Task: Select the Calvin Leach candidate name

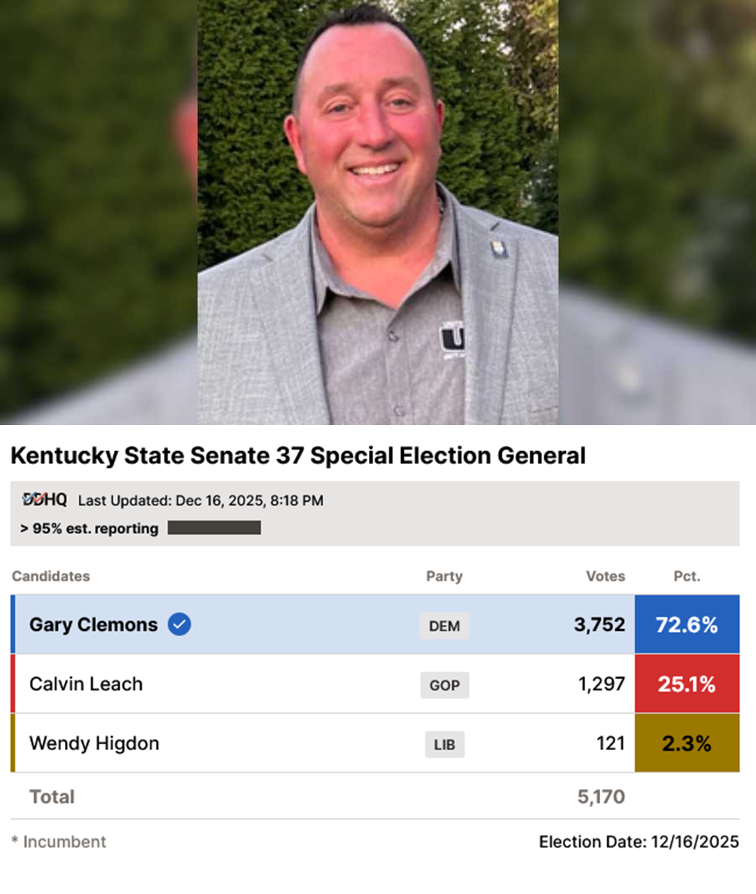Action: point(86,684)
